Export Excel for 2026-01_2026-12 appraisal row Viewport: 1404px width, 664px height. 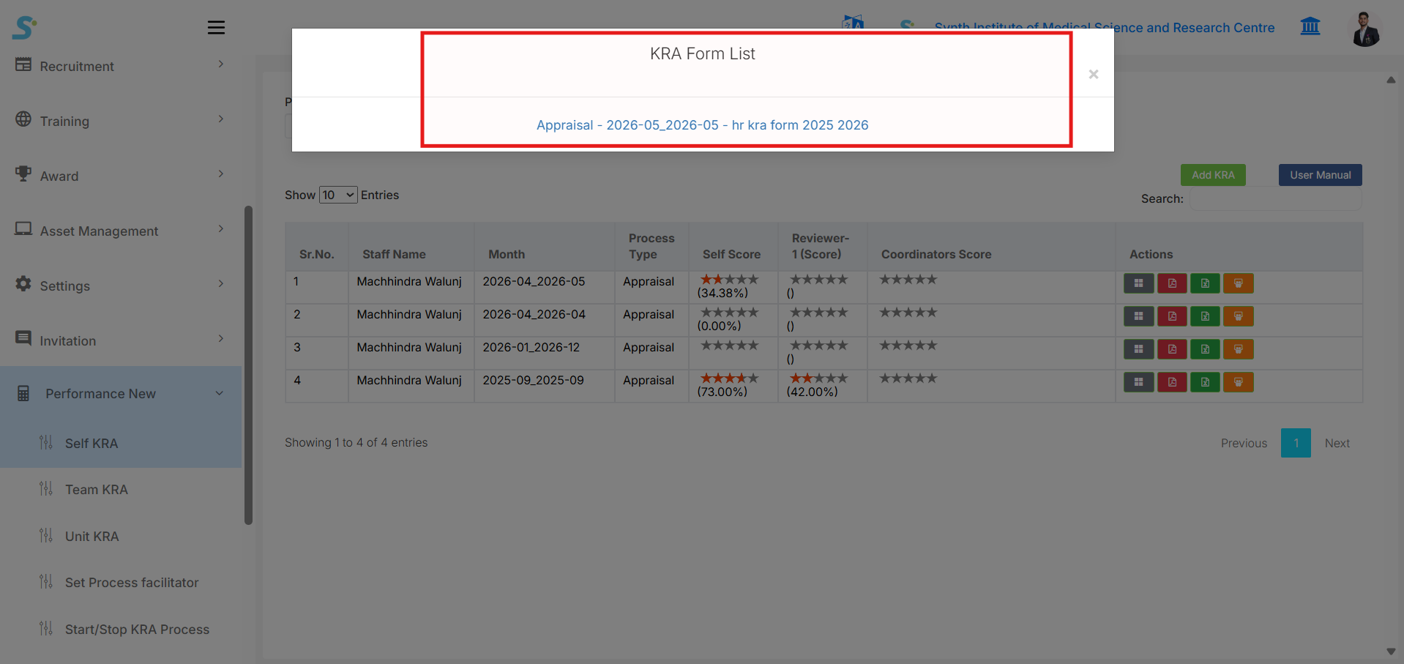(1205, 349)
